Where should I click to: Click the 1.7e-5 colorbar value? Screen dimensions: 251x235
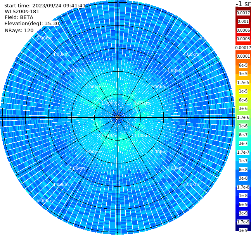(x=243, y=82)
